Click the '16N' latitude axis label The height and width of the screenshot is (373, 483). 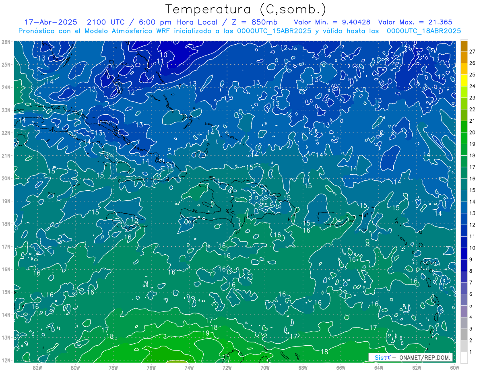coord(6,269)
